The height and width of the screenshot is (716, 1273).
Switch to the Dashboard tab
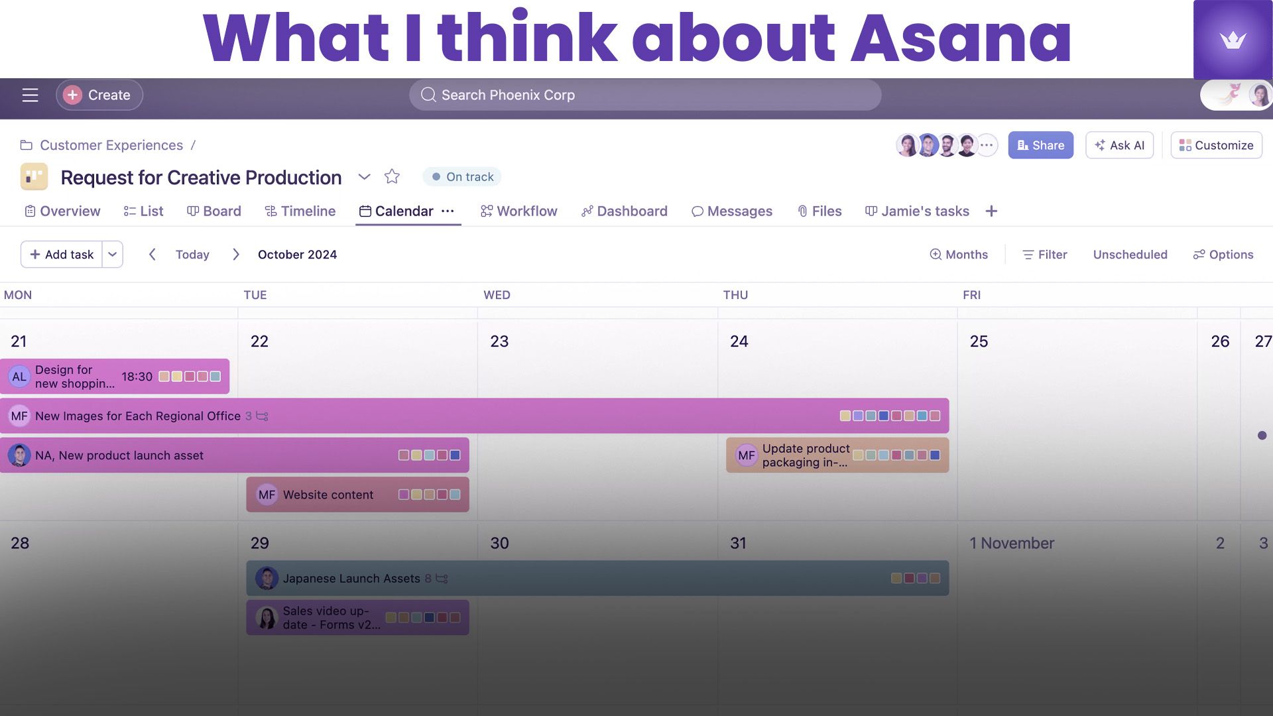click(x=625, y=211)
